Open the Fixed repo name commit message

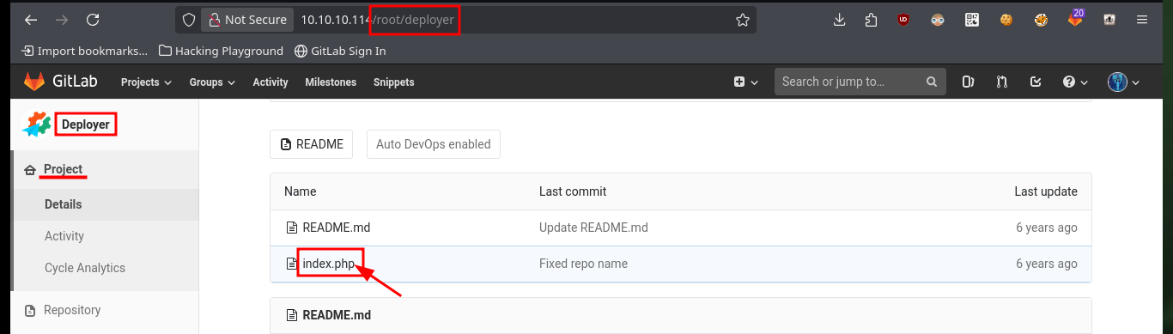tap(583, 264)
